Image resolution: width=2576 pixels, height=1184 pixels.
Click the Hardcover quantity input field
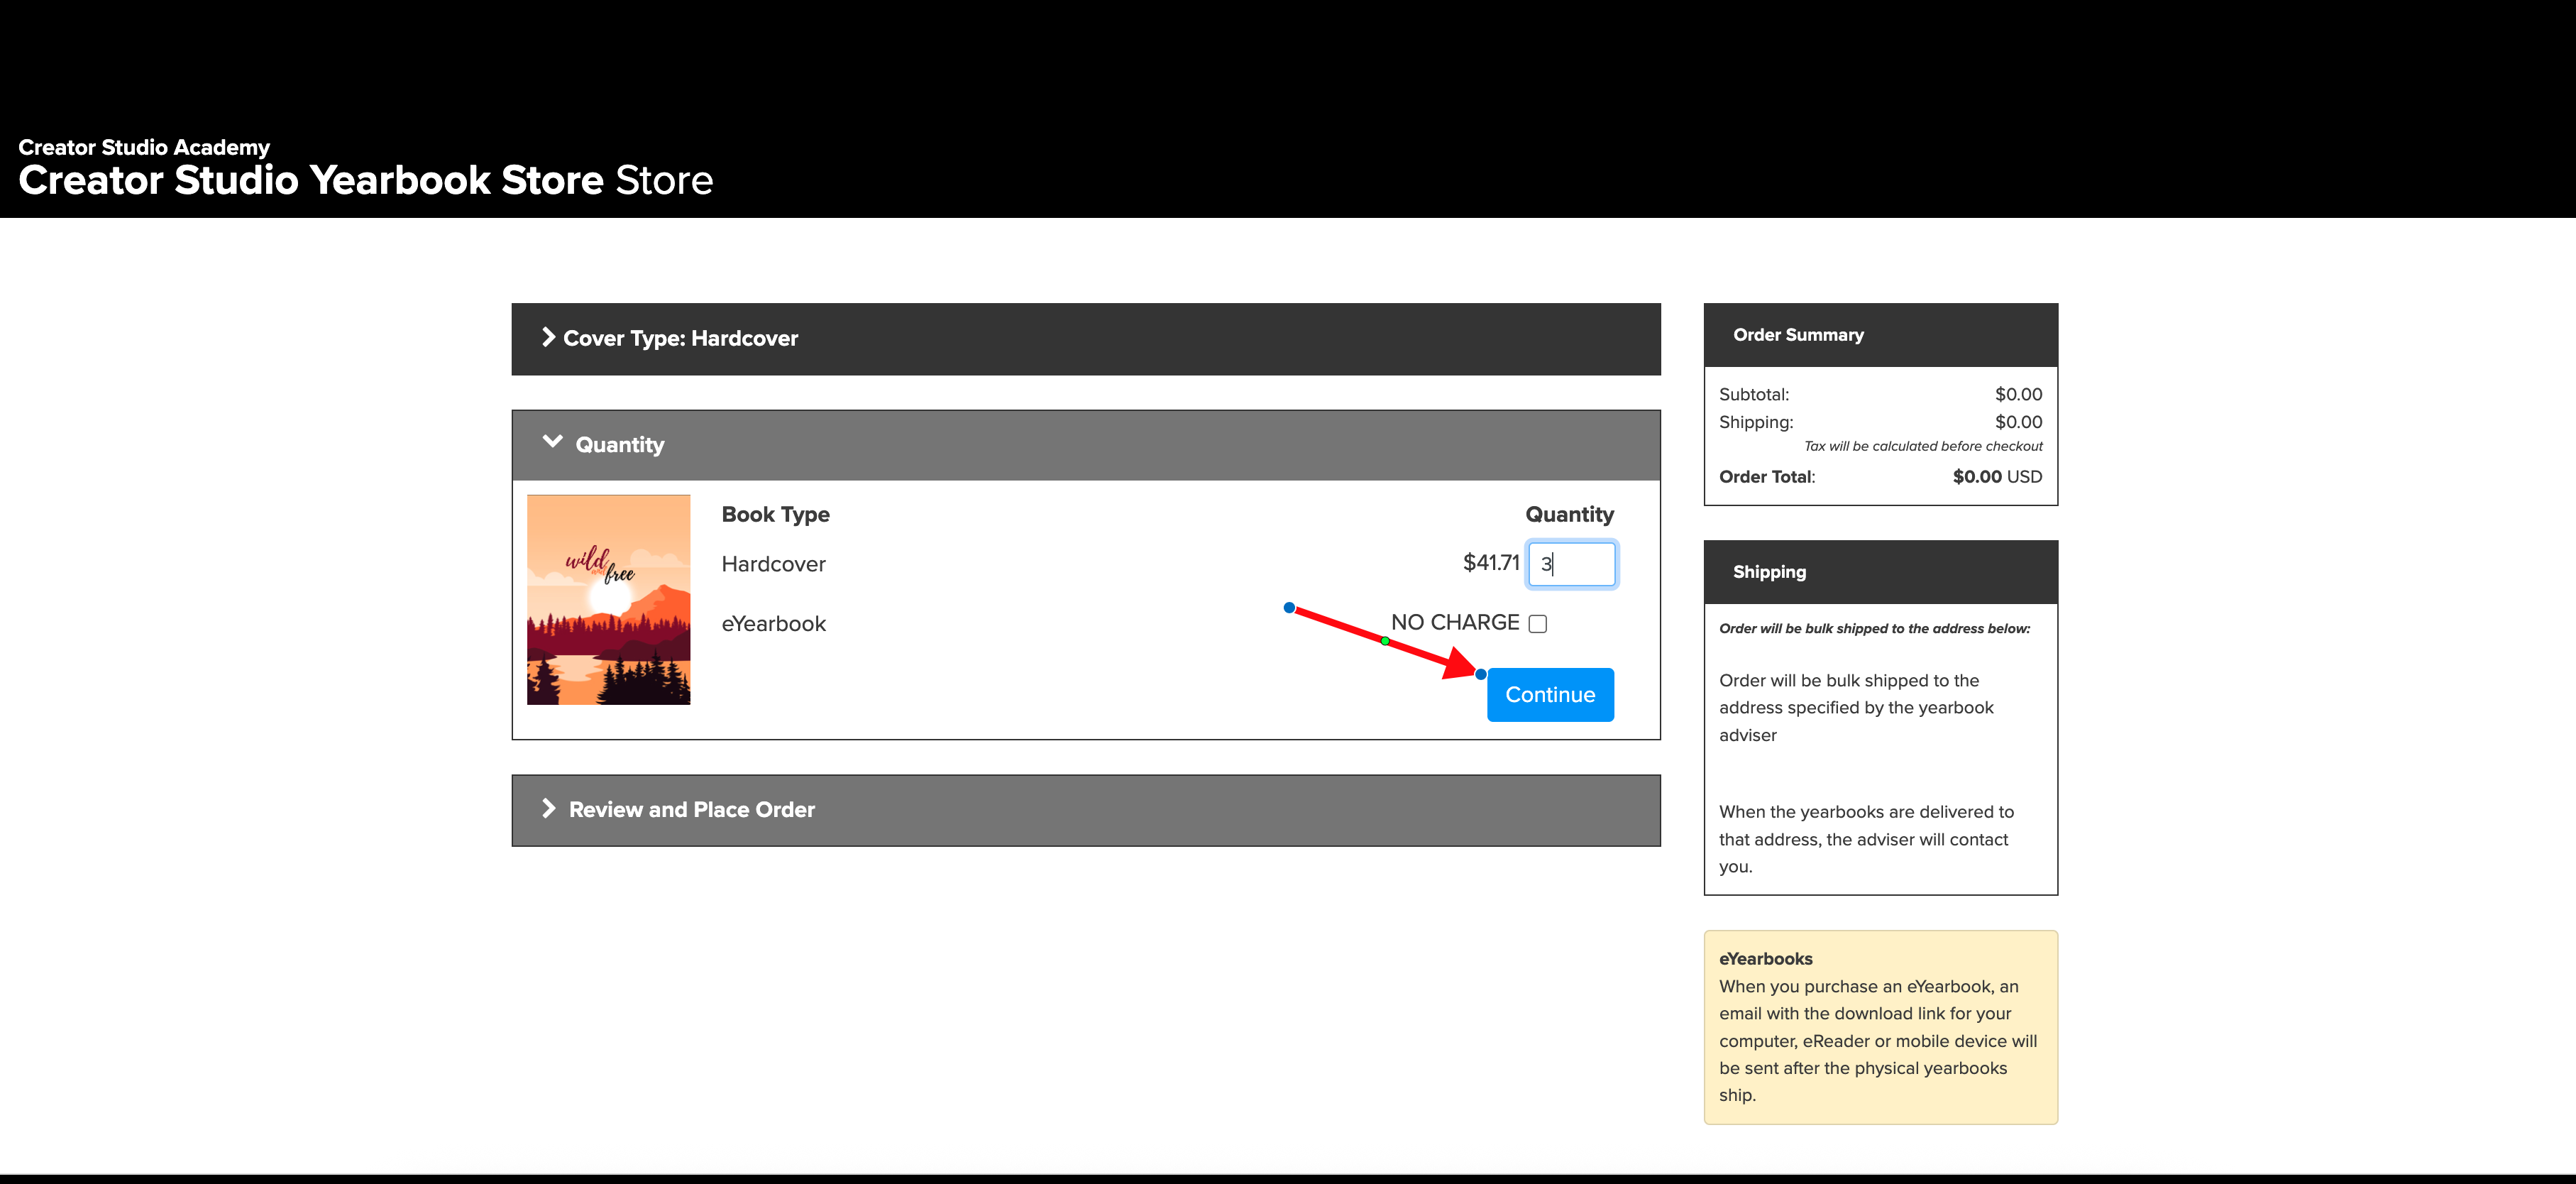(x=1571, y=564)
